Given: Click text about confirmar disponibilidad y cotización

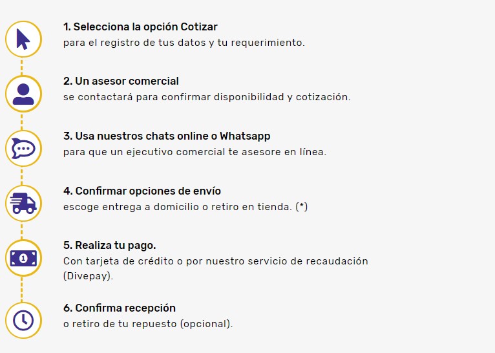Looking at the screenshot, I should [x=207, y=97].
